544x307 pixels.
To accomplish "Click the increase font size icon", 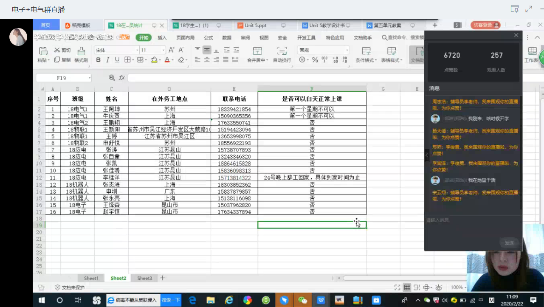I will pyautogui.click(x=172, y=50).
